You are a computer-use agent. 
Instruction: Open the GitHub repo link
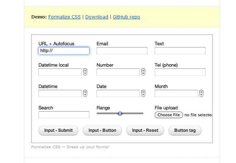point(126,17)
